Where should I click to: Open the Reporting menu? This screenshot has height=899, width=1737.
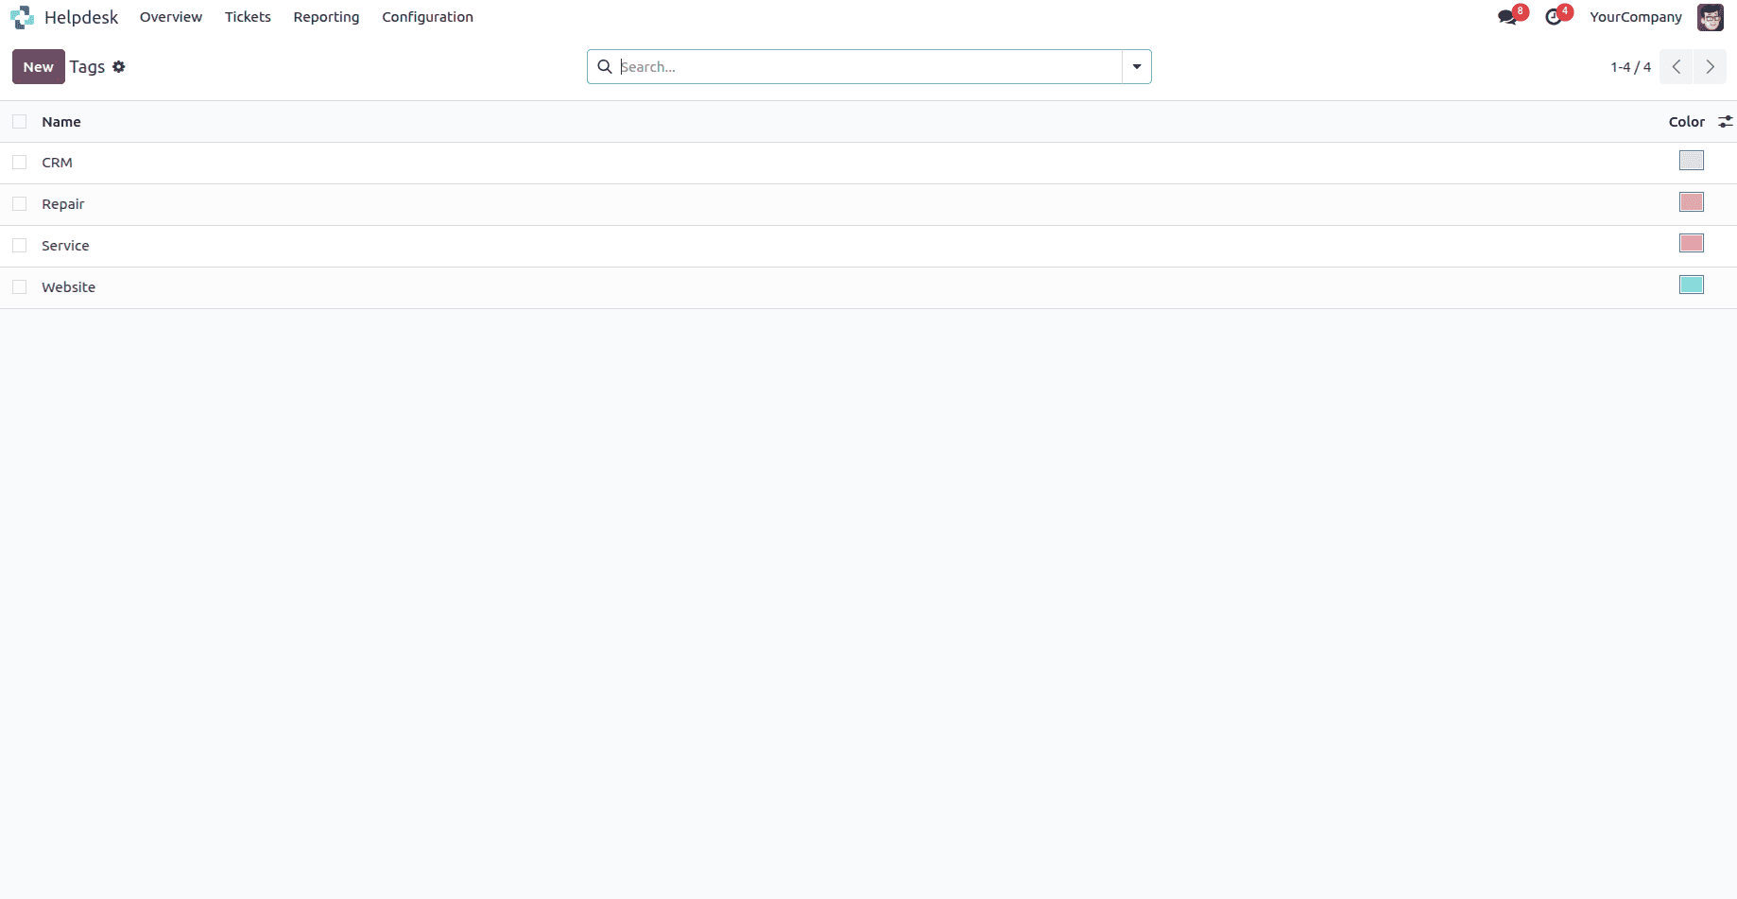(326, 17)
